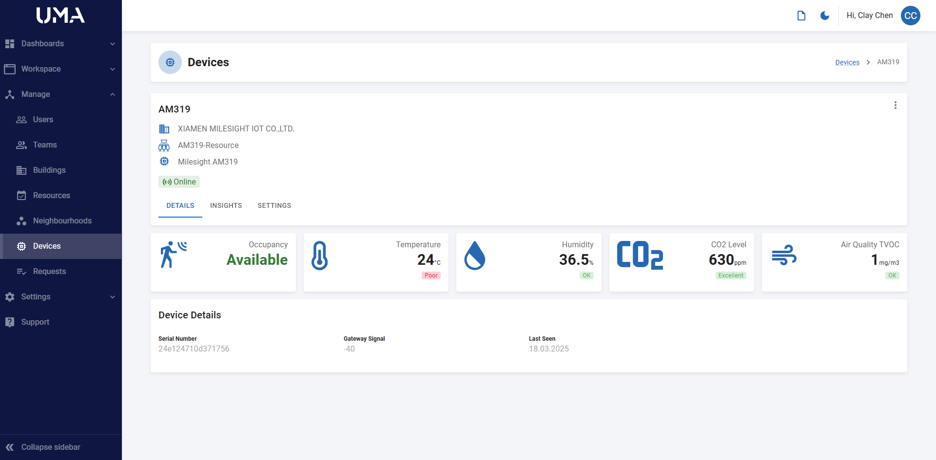Collapse the Manage menu chevron
Viewport: 936px width, 460px height.
[113, 94]
